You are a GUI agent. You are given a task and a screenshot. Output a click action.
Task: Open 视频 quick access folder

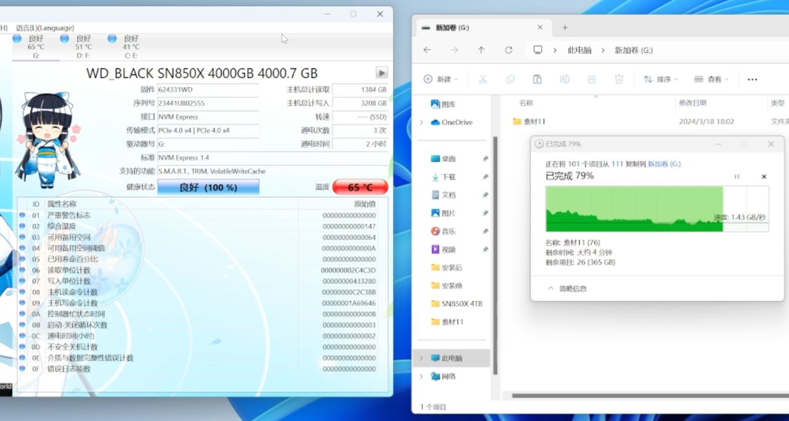point(443,250)
